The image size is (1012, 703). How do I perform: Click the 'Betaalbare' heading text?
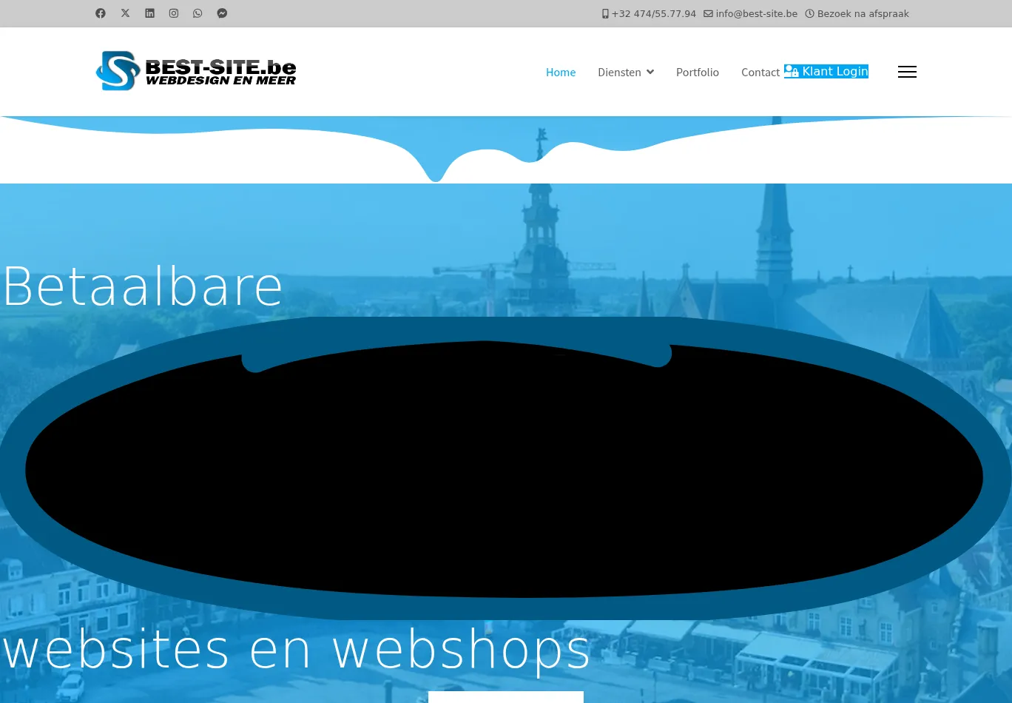[143, 286]
